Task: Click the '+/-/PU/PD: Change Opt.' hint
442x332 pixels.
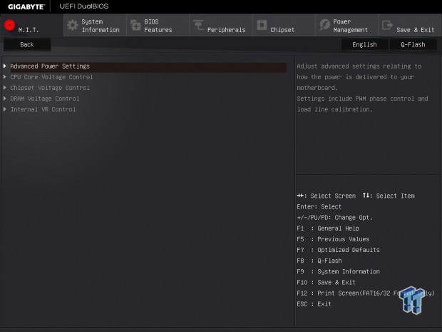Action: 334,218
